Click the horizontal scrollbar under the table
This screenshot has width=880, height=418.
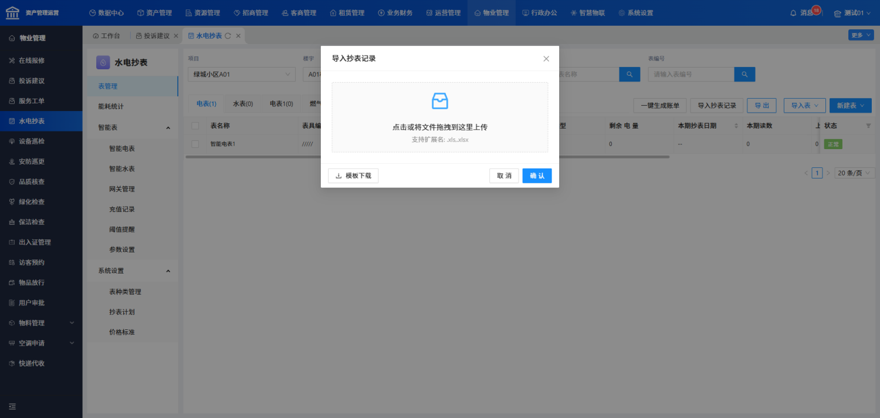427,157
